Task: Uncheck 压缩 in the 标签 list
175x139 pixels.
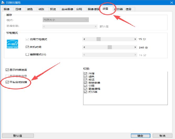Action: 86,73
